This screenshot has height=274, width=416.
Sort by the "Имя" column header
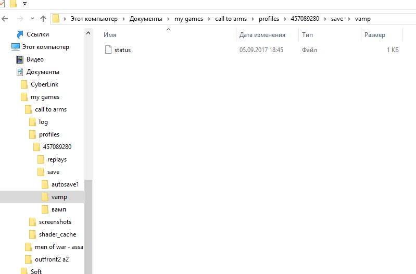pyautogui.click(x=110, y=35)
